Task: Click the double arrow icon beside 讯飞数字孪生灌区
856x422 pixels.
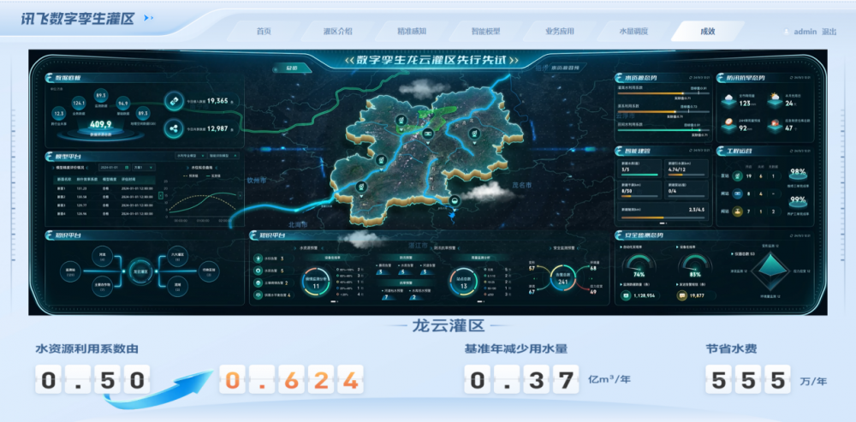Action: point(148,18)
